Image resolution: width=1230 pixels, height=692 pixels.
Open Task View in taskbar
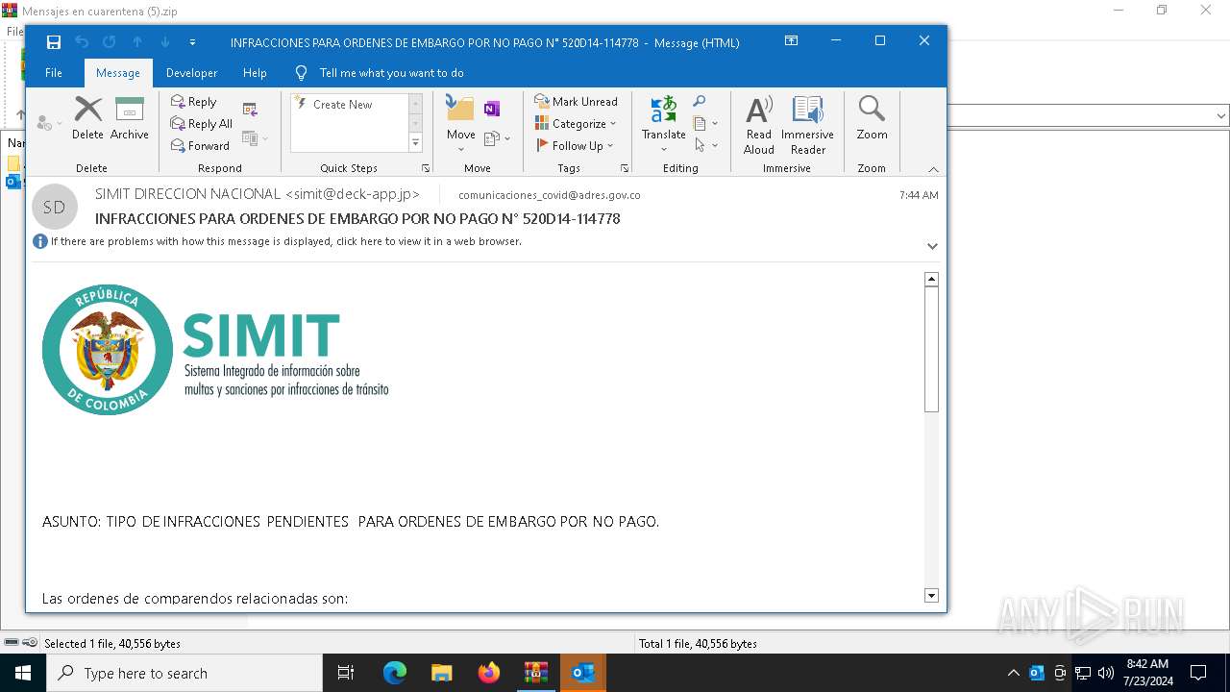[x=346, y=673]
